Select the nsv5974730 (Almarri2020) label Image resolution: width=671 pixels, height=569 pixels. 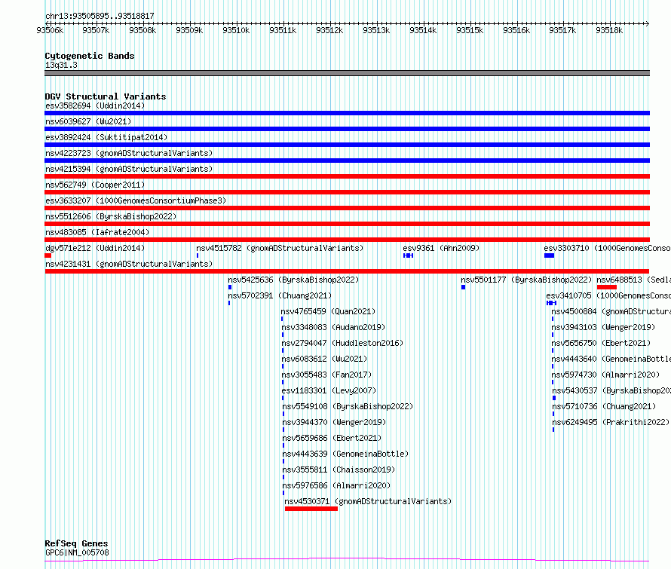(605, 375)
